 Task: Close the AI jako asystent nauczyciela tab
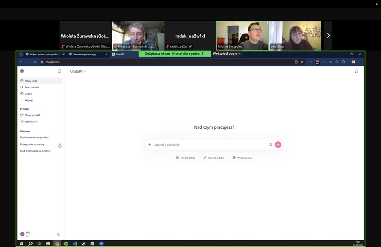(63, 54)
